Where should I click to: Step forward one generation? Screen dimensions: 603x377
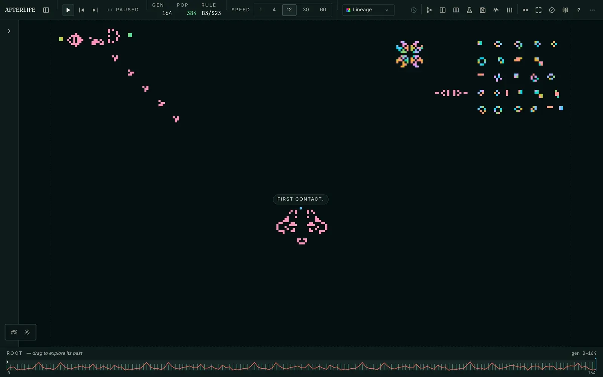95,10
